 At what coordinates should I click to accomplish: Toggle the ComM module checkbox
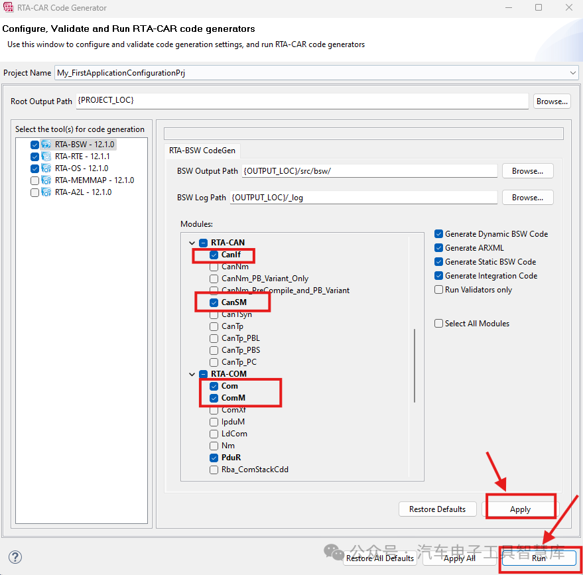point(214,398)
